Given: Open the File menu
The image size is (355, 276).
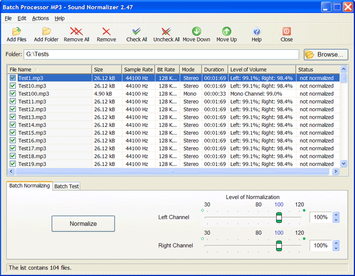Looking at the screenshot, I should click(8, 19).
